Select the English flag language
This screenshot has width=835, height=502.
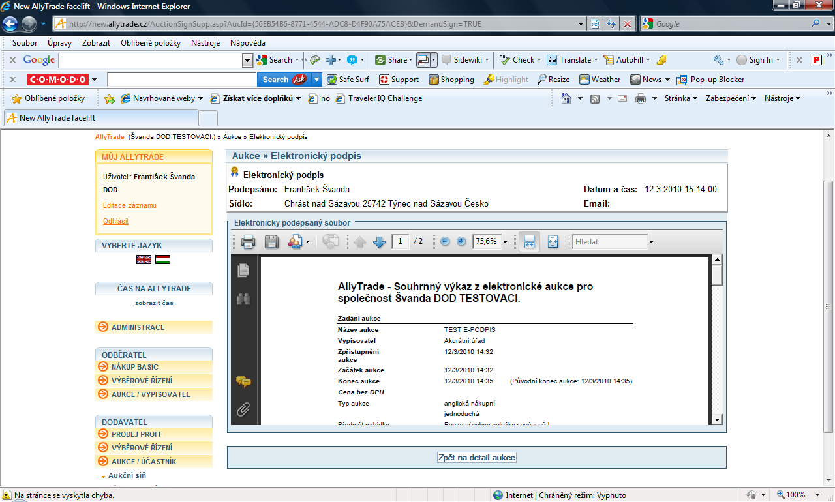[144, 259]
